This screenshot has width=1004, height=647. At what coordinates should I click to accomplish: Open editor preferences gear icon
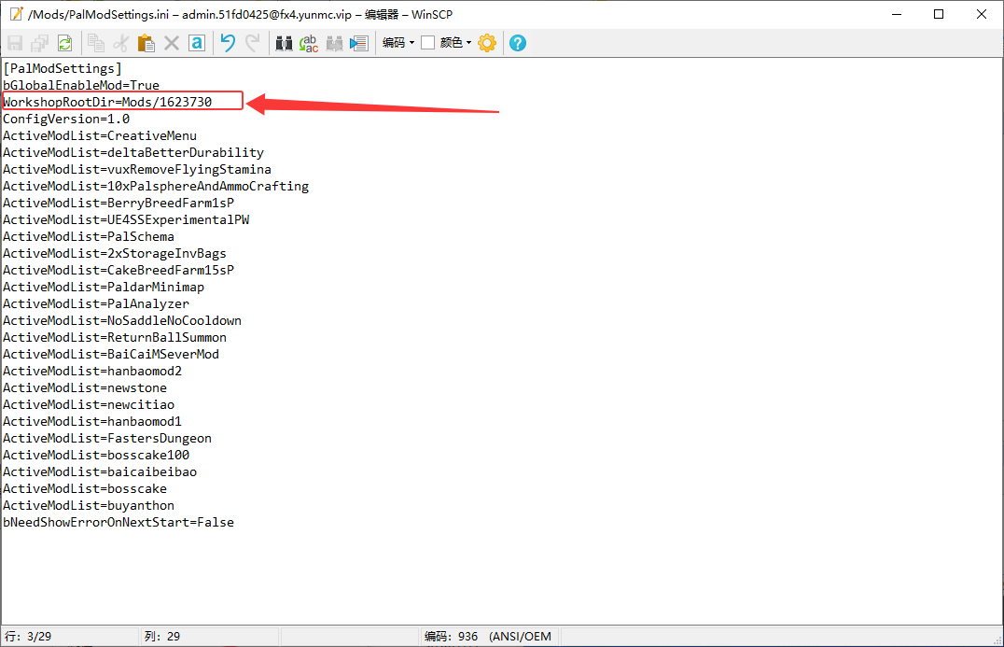tap(487, 43)
